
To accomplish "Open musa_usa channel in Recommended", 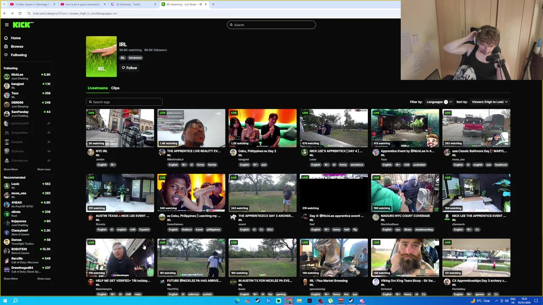I will (27, 195).
